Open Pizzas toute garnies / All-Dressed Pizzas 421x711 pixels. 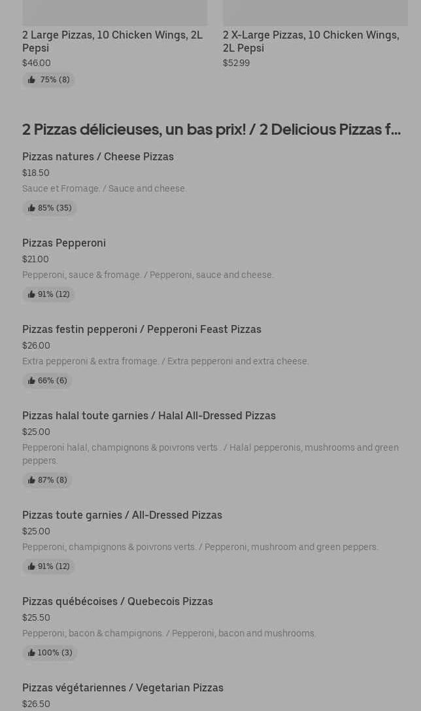click(x=122, y=515)
